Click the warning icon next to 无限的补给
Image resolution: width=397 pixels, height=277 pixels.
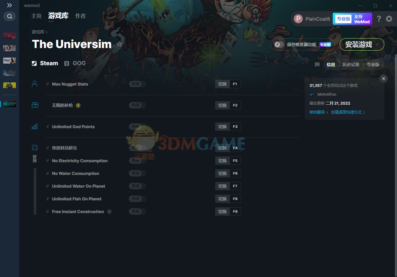[x=78, y=105]
